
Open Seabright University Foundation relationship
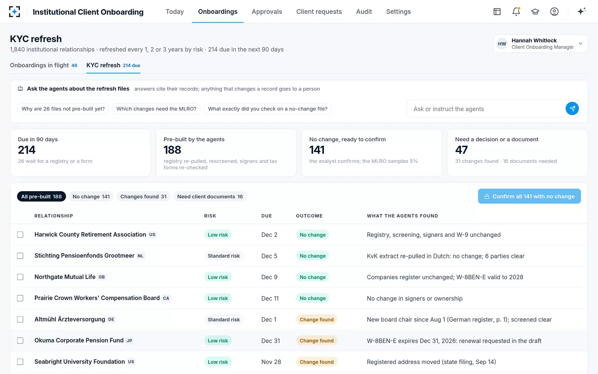click(80, 362)
